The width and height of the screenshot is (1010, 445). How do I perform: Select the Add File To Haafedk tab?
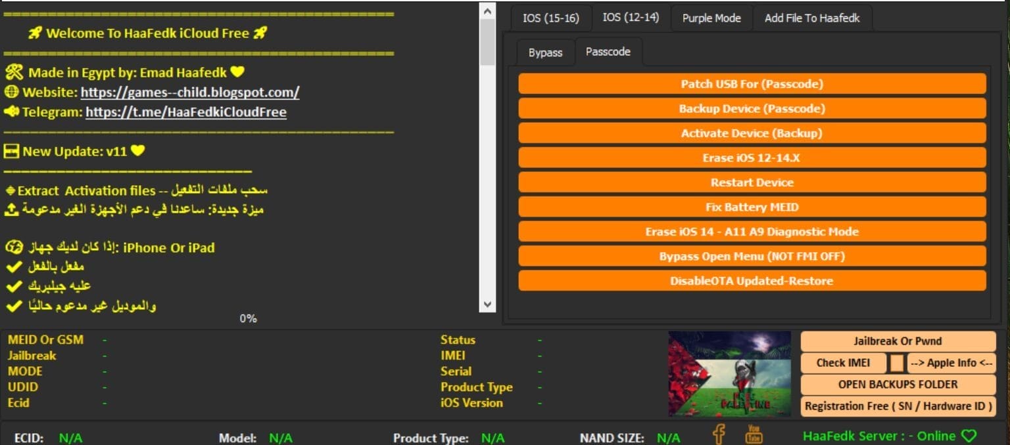pyautogui.click(x=813, y=18)
